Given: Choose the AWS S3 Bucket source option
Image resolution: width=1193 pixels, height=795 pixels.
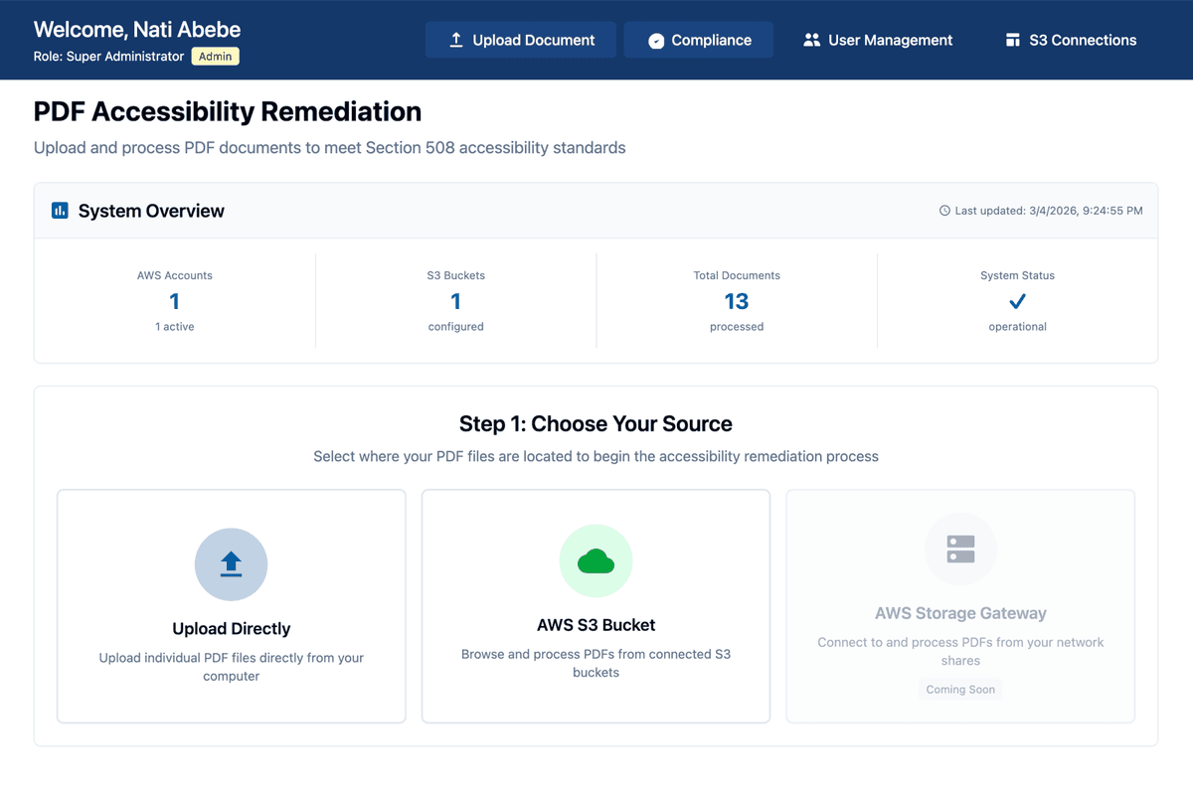Looking at the screenshot, I should pos(596,605).
